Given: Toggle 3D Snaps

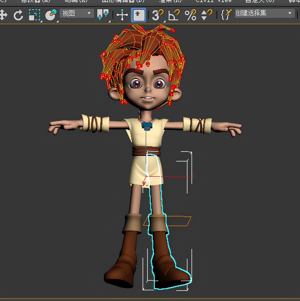Looking at the screenshot, I should coord(157,15).
